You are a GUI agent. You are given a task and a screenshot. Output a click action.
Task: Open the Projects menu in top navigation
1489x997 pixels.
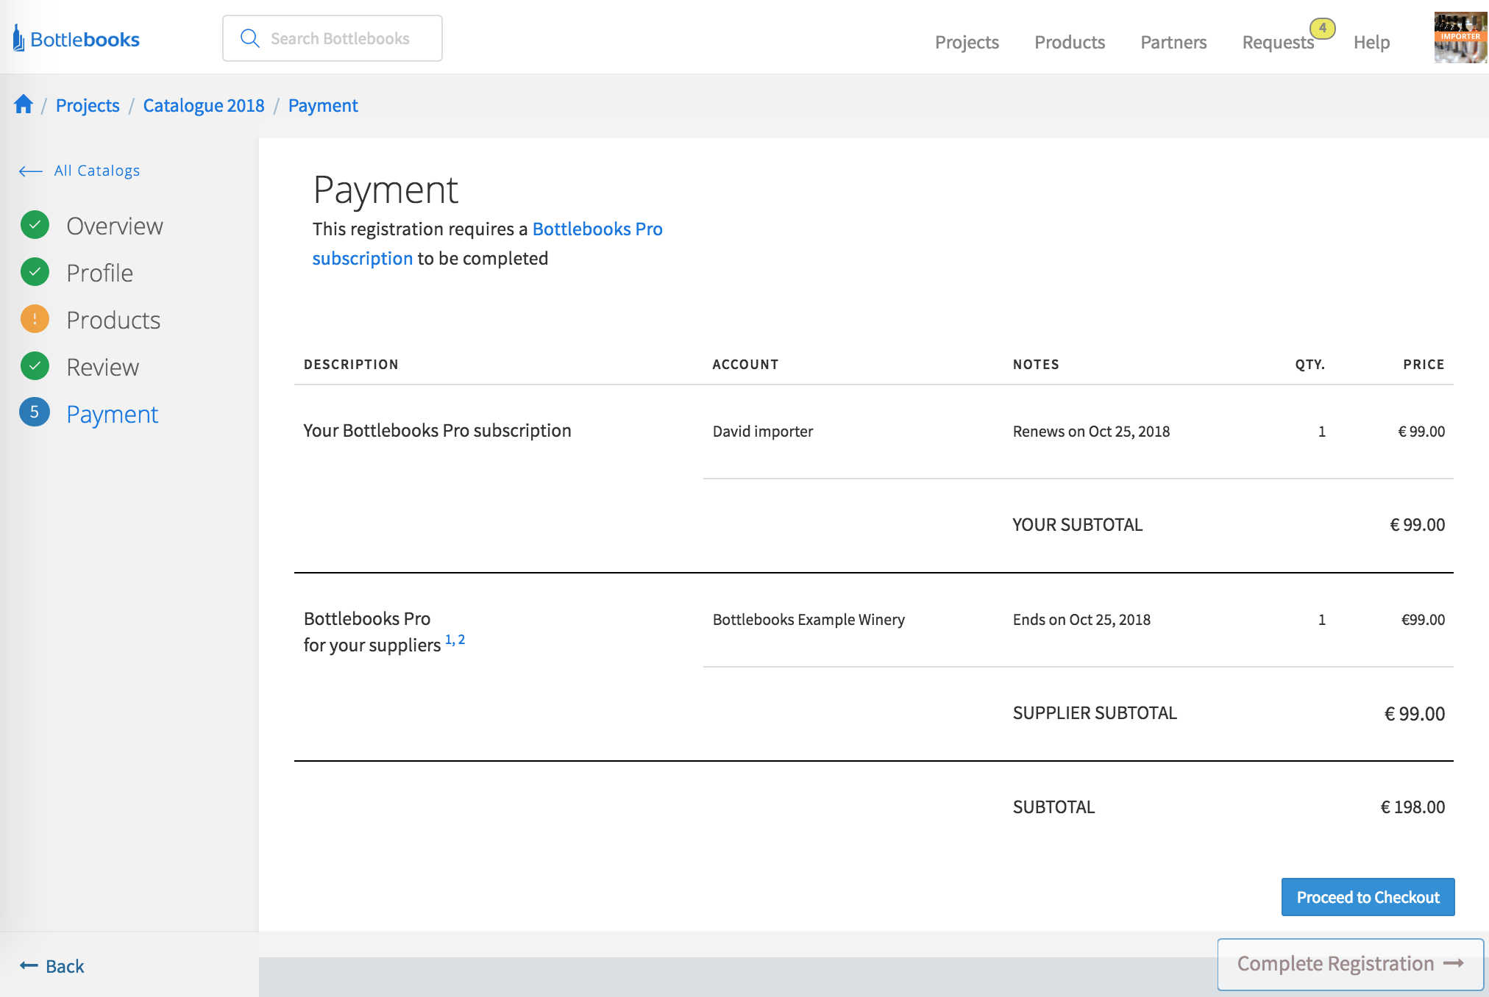pos(967,42)
